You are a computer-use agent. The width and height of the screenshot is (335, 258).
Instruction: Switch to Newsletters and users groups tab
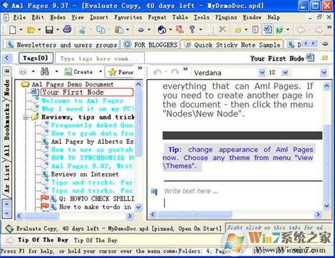61,45
